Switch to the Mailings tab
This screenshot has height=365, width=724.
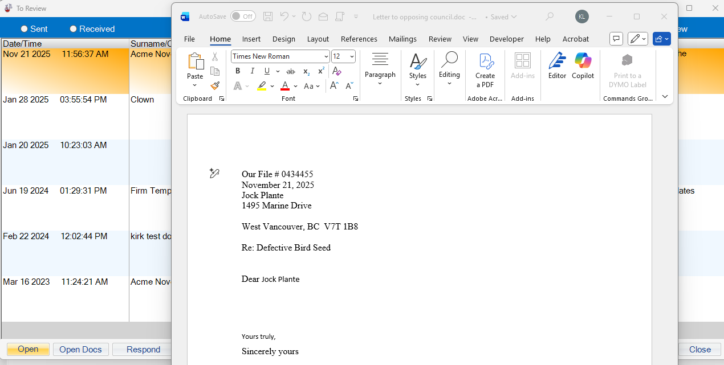(x=402, y=39)
